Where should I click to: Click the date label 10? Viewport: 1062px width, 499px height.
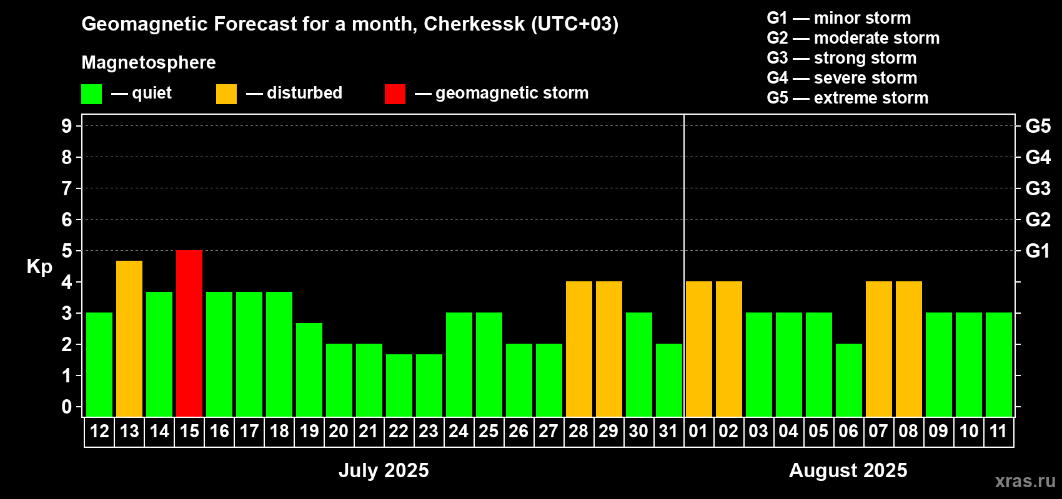[969, 432]
